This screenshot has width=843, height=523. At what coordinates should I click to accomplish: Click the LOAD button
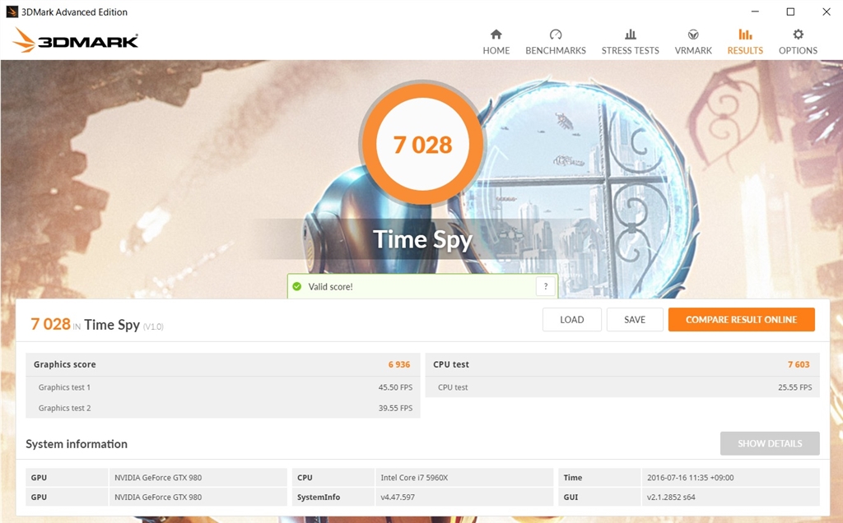[571, 320]
